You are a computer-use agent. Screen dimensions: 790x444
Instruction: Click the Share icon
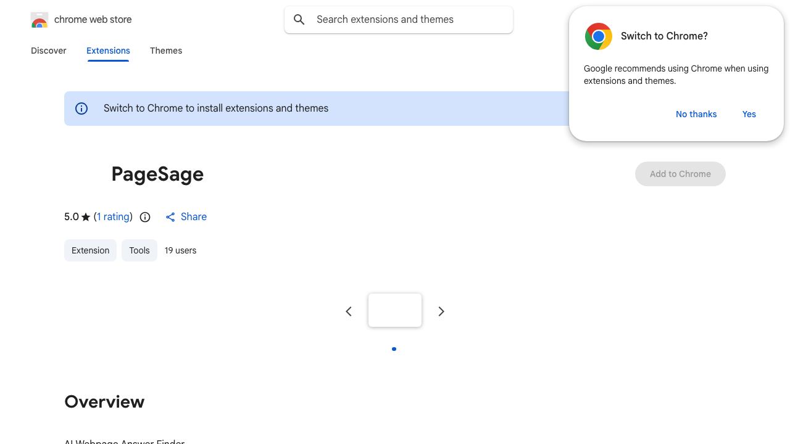[170, 217]
